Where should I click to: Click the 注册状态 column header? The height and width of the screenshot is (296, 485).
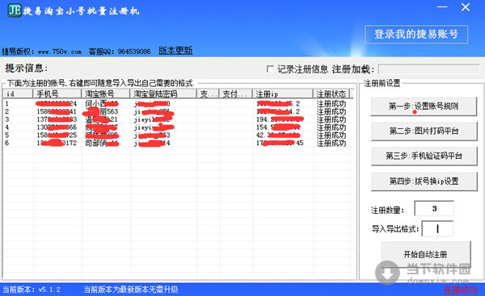tap(331, 94)
